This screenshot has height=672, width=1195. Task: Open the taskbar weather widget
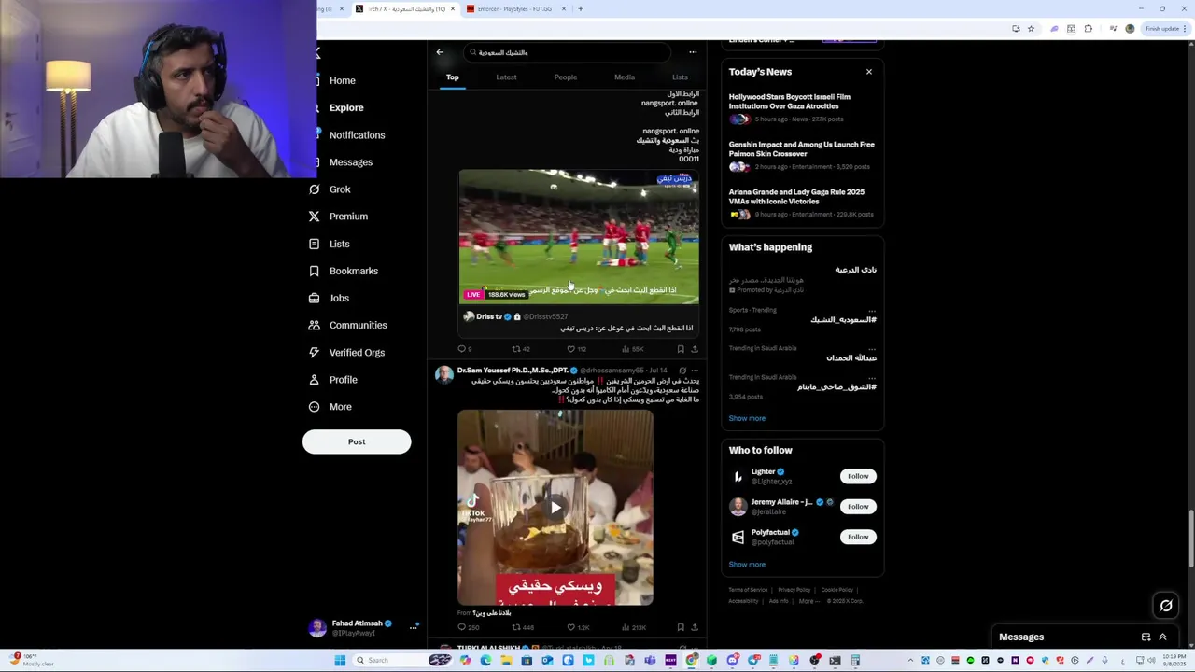coord(33,659)
